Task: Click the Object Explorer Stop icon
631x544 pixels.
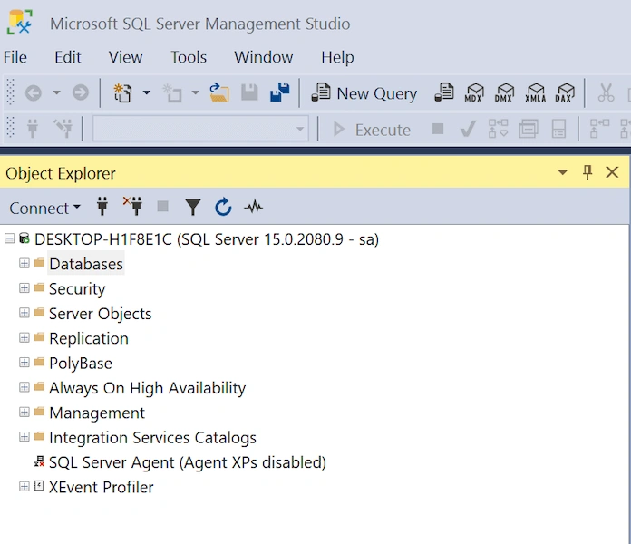Action: tap(162, 207)
